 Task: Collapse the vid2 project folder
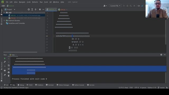pyautogui.click(x=4, y=13)
